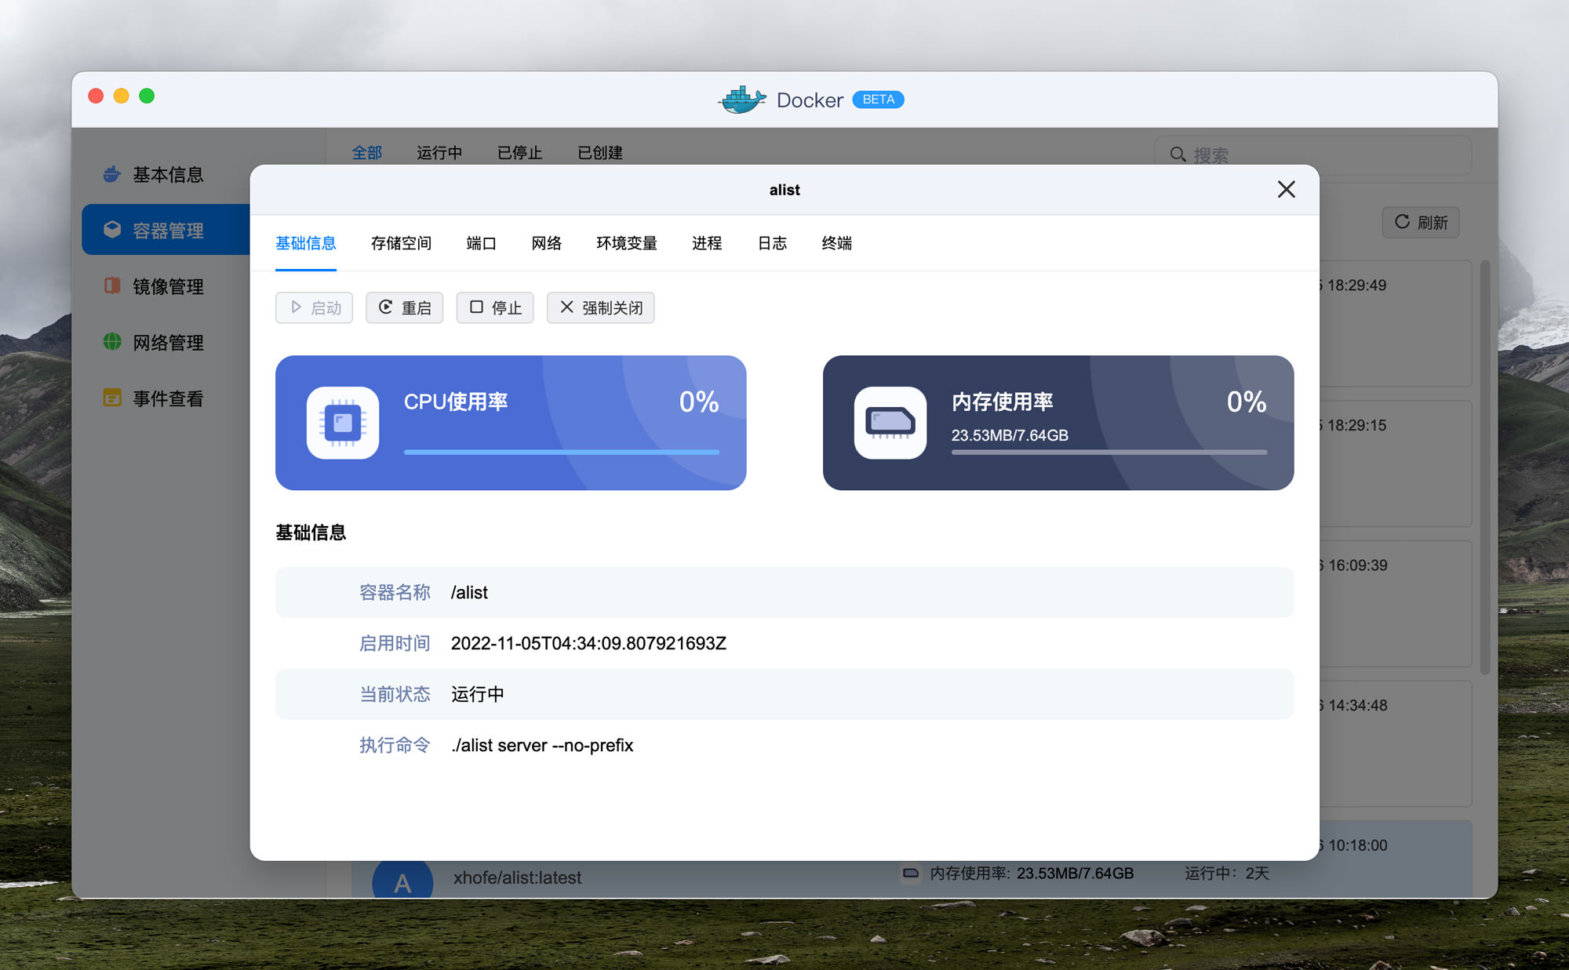Open 网络管理 from the sidebar

(x=167, y=343)
